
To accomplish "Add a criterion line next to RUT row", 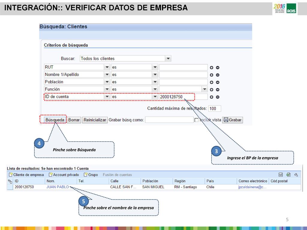I will tap(211, 67).
